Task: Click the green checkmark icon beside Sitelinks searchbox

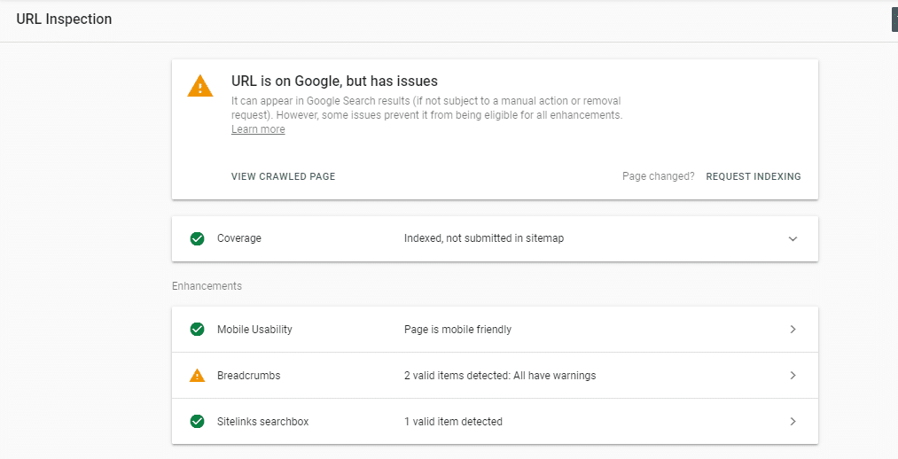Action: coord(197,422)
